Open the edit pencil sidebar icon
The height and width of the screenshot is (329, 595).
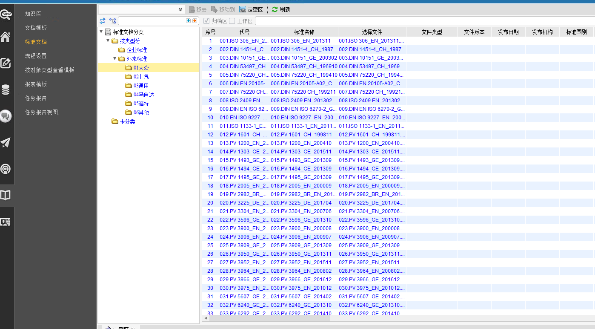[6, 63]
